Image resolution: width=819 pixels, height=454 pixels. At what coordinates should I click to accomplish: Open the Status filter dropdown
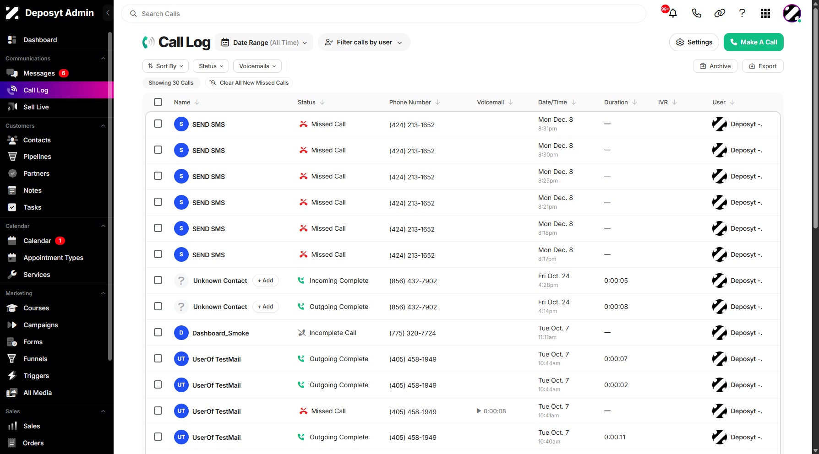point(211,66)
